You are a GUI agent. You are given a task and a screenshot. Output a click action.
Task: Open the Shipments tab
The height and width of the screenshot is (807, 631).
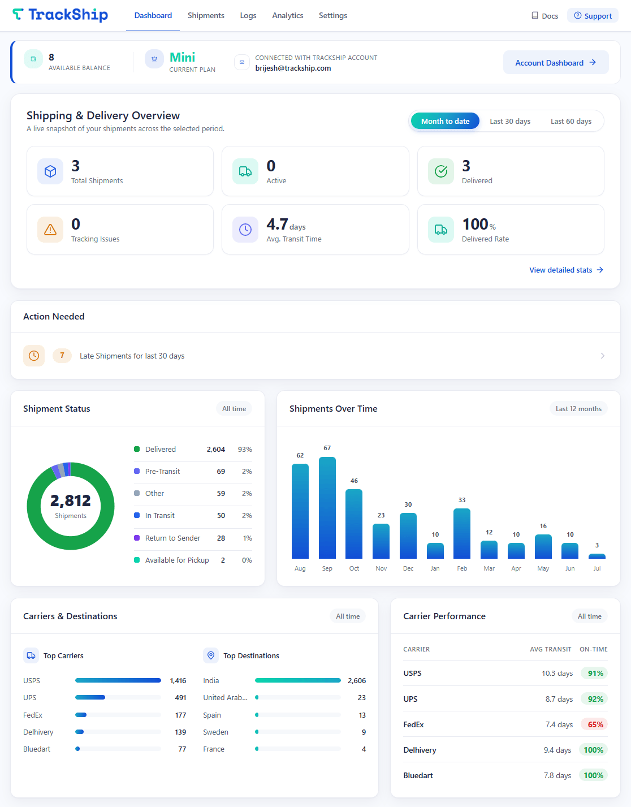pos(206,15)
